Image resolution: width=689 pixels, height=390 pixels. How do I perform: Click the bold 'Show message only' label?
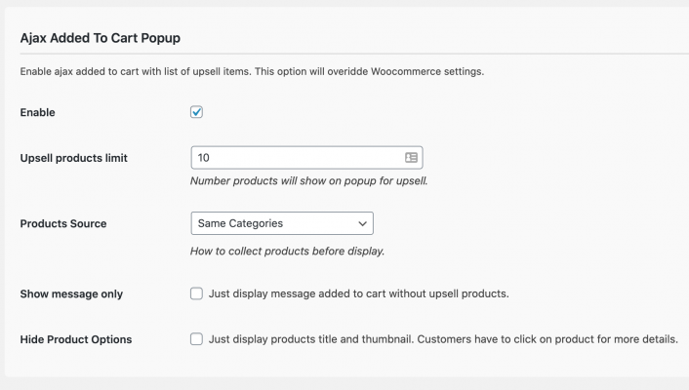tap(71, 294)
